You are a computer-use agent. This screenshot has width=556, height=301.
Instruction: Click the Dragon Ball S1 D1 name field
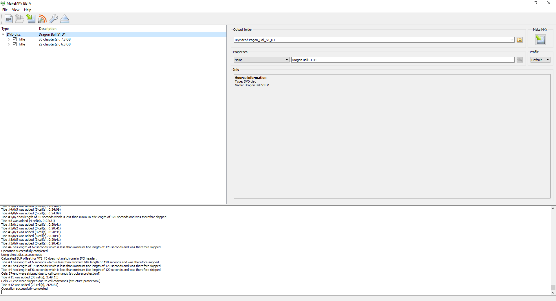pos(403,60)
